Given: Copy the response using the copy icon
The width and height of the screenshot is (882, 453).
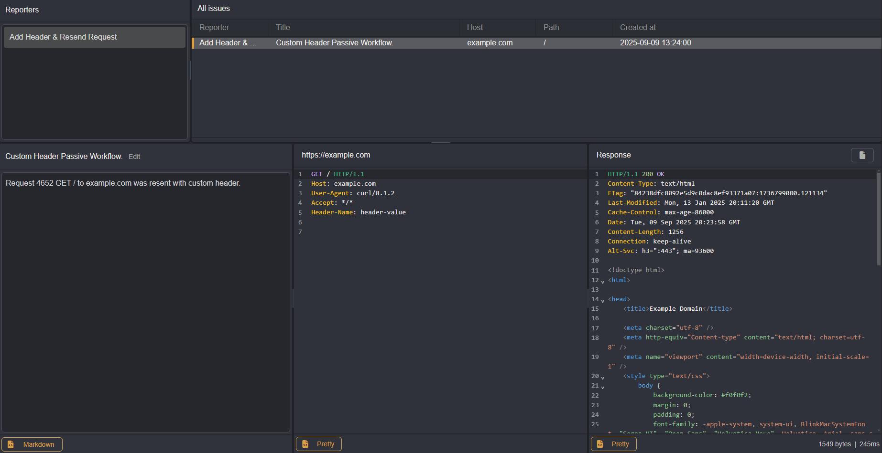Looking at the screenshot, I should 862,155.
